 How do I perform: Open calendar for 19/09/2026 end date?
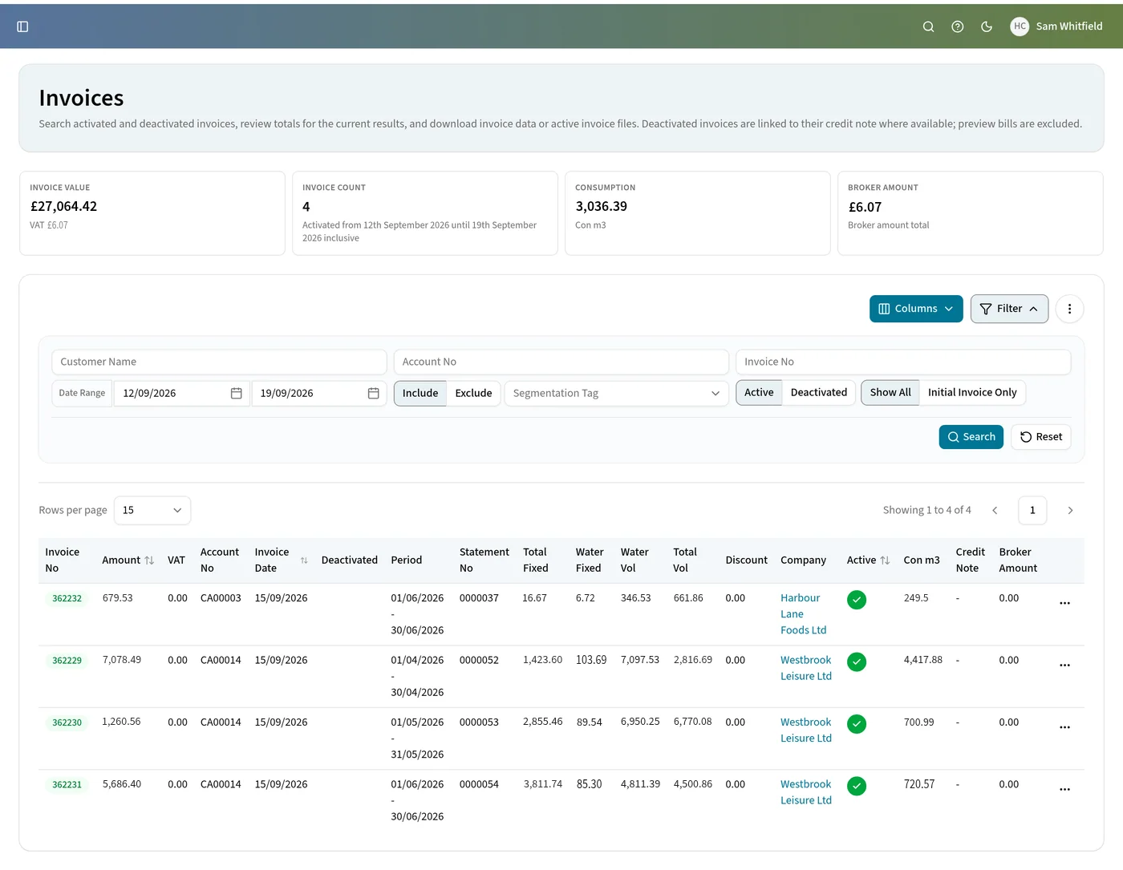coord(374,393)
